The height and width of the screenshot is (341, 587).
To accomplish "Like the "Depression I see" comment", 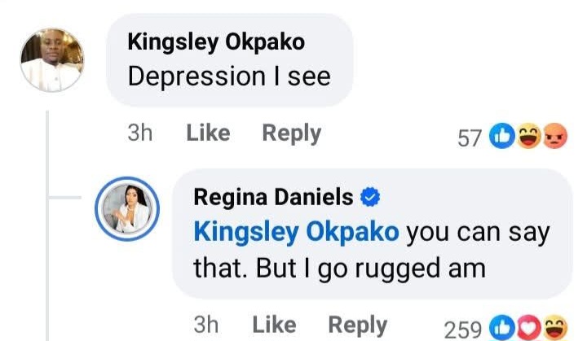I will (208, 133).
